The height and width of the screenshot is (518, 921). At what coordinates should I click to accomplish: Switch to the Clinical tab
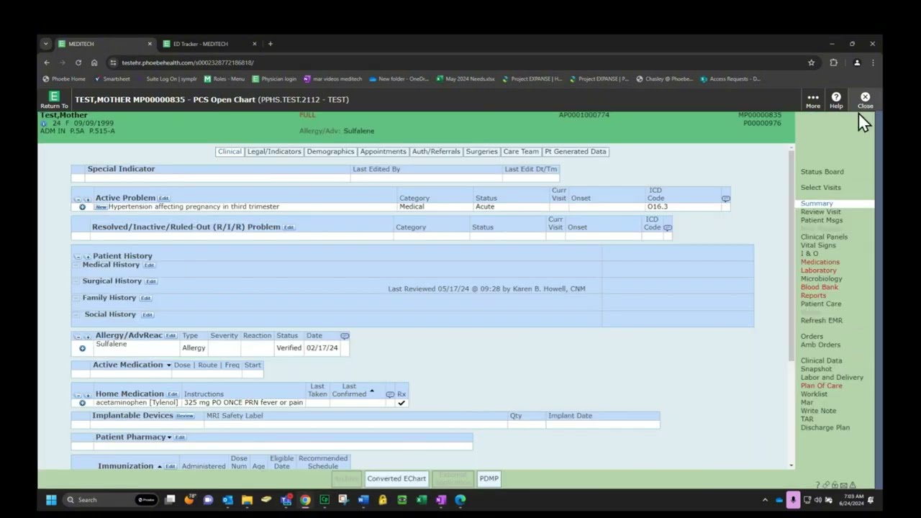[230, 152]
